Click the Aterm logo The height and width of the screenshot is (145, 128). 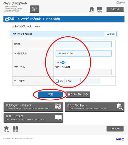(120, 3)
